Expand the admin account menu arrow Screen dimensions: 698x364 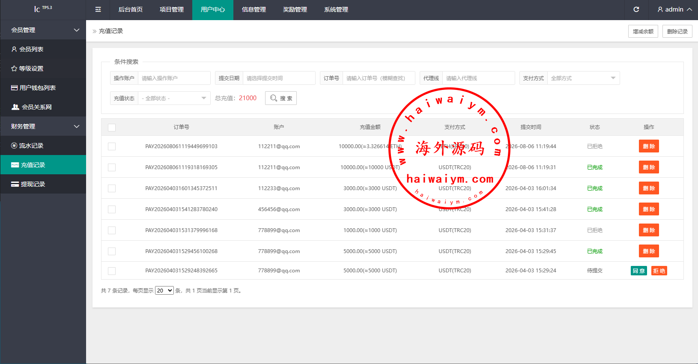tap(689, 9)
